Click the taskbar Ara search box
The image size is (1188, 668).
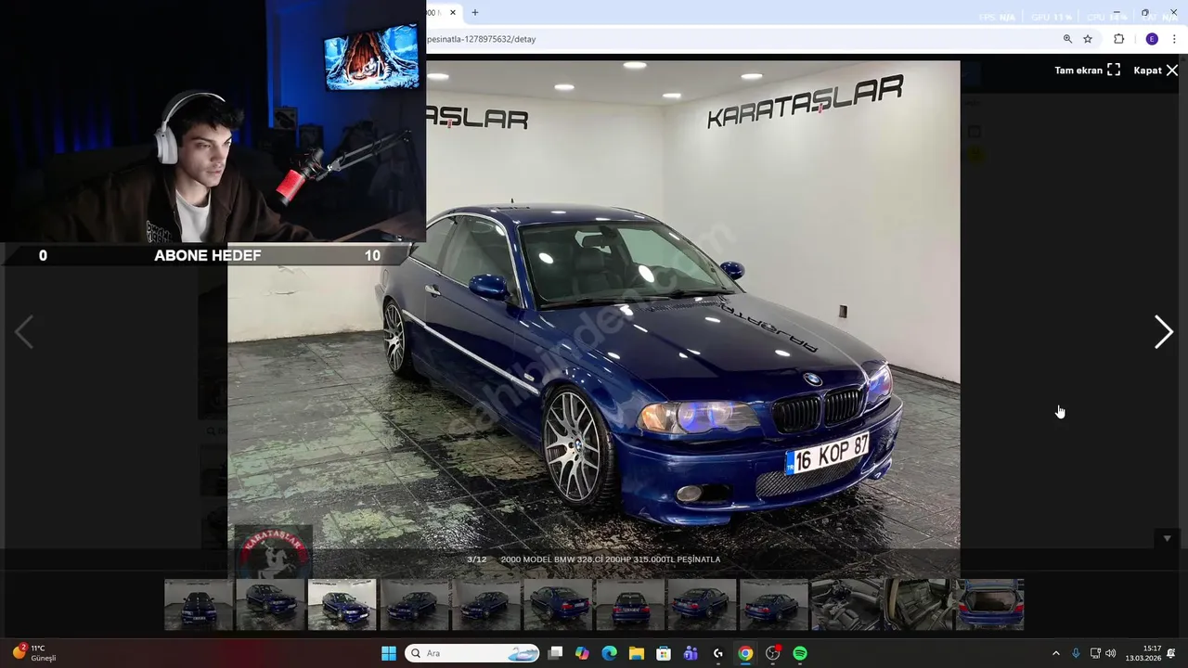473,653
